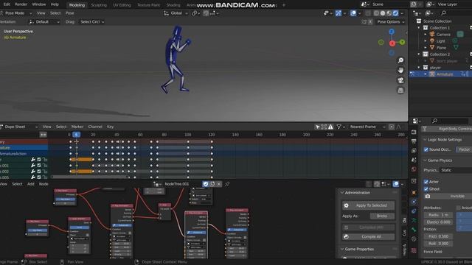Image resolution: width=472 pixels, height=265 pixels.
Task: Open Global transform orientation dropdown
Action: [x=176, y=13]
